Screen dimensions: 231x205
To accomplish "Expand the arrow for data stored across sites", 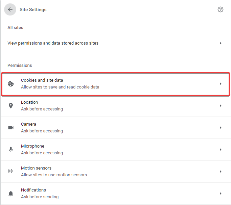I will point(221,43).
